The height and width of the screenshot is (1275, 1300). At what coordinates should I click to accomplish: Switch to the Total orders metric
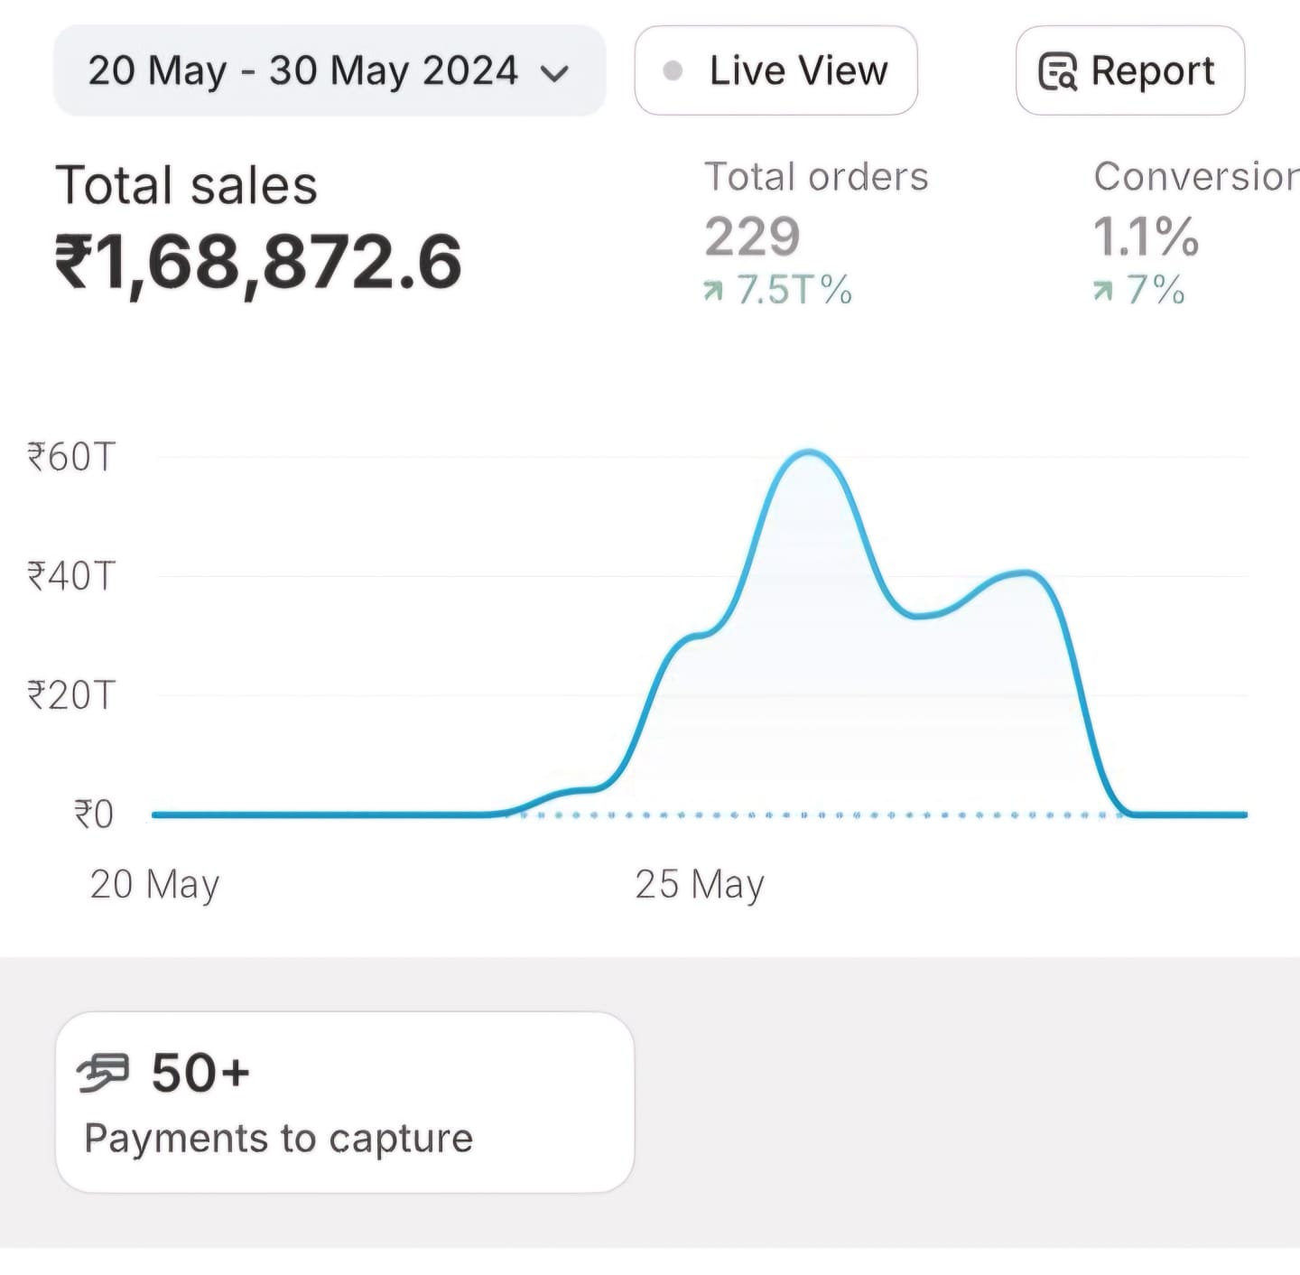[816, 177]
